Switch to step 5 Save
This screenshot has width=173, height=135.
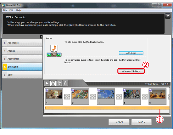click(x=22, y=75)
